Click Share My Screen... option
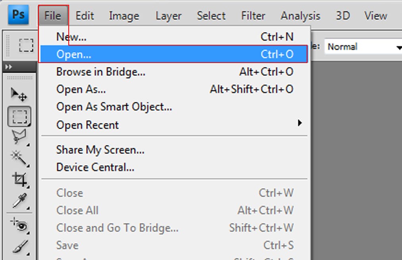This screenshot has height=260, width=402. coord(100,150)
